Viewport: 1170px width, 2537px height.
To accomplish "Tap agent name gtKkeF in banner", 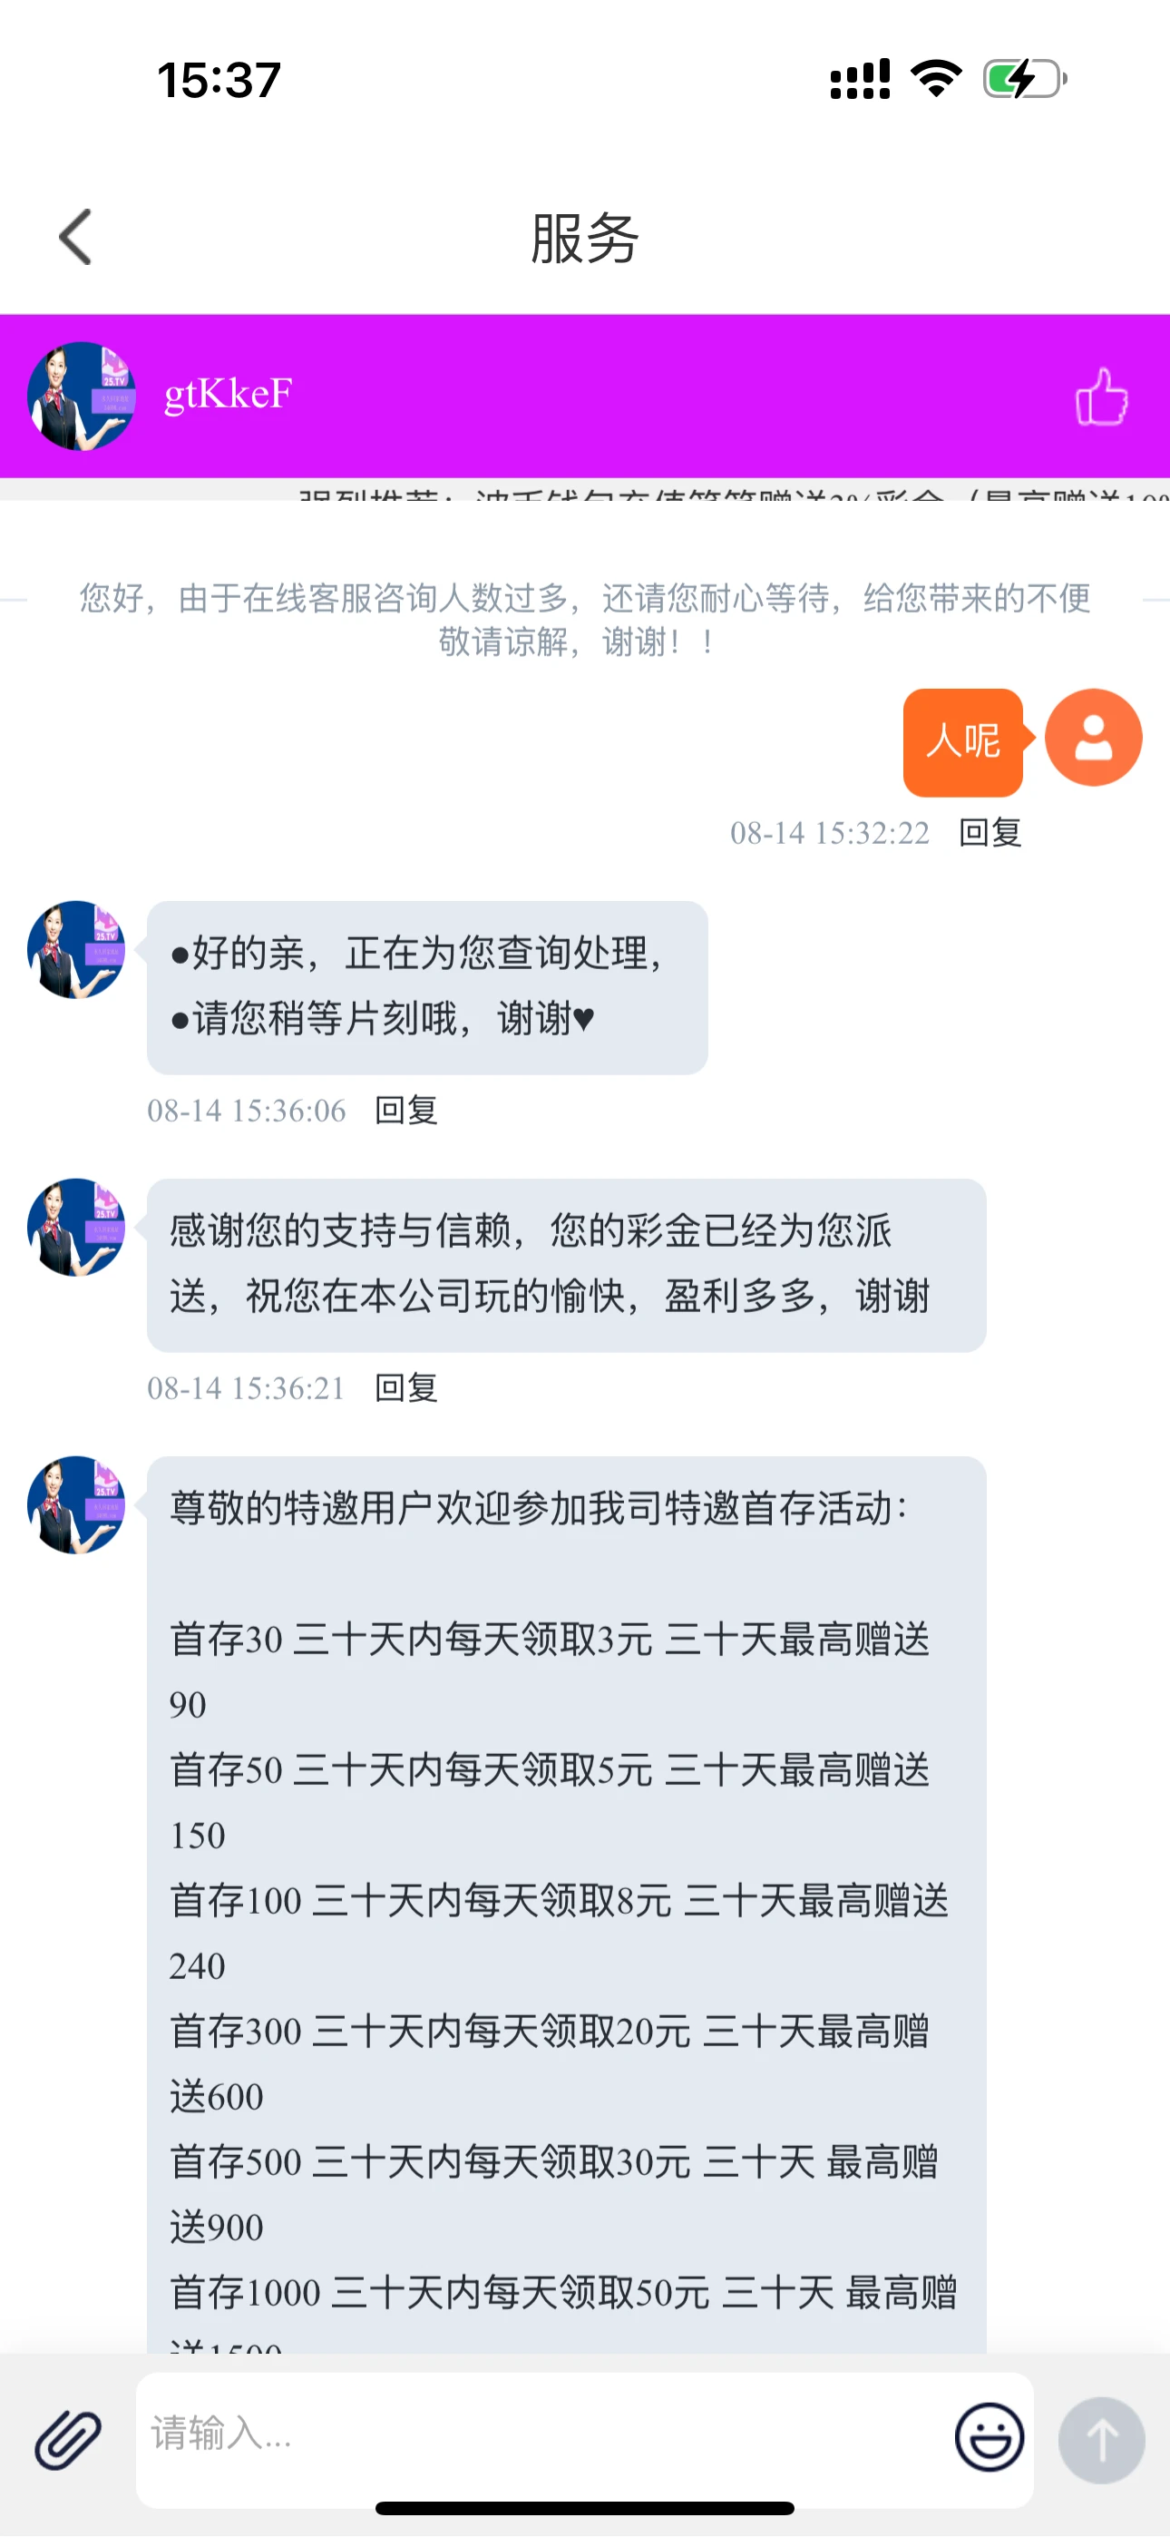I will point(228,394).
